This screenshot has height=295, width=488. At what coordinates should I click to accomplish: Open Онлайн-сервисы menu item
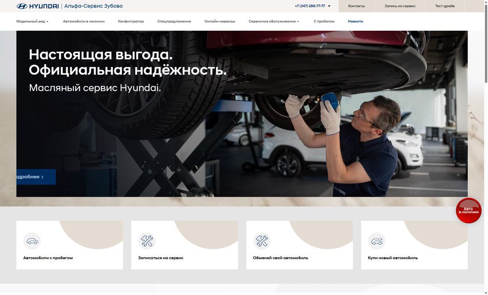(220, 22)
